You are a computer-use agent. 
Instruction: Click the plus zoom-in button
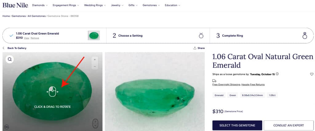95,59
